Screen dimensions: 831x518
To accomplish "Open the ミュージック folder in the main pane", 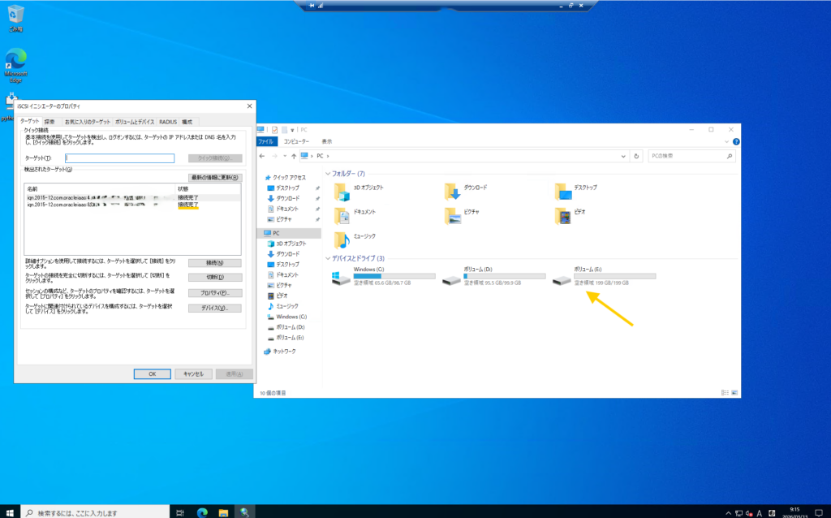I will (x=342, y=240).
